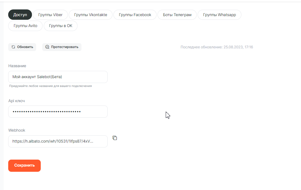Viewport: 301px width, 190px height.
Task: Click the Название field label
Action: [x=17, y=66]
